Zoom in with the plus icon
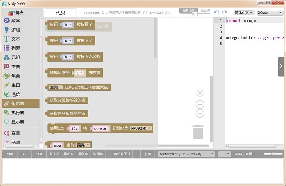The image size is (286, 186). click(200, 104)
